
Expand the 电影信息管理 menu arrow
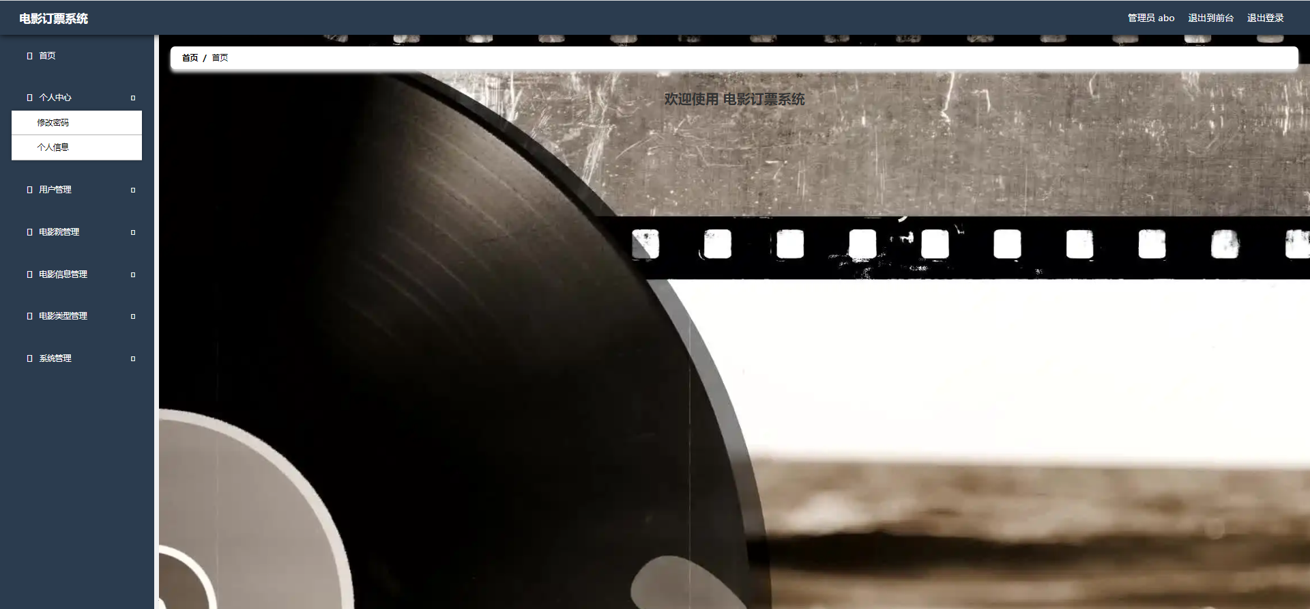click(133, 275)
